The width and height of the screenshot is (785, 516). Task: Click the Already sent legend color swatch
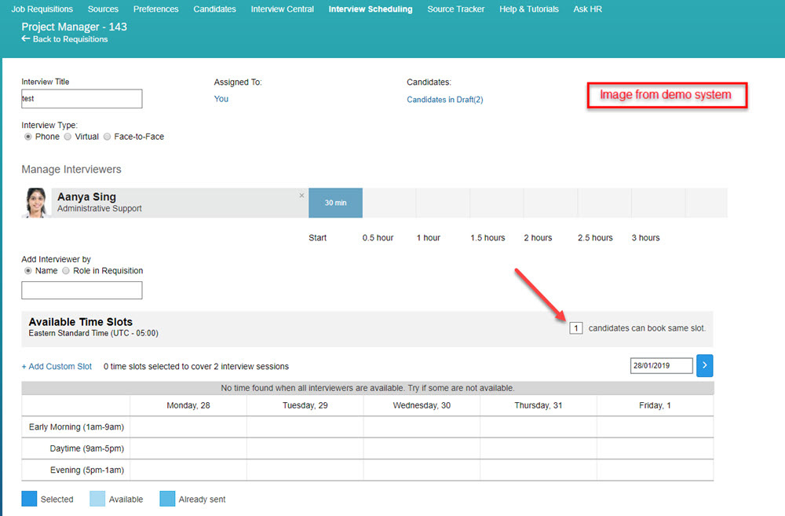(x=167, y=499)
